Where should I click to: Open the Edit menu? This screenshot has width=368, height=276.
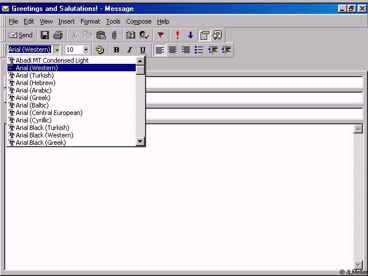pos(29,21)
